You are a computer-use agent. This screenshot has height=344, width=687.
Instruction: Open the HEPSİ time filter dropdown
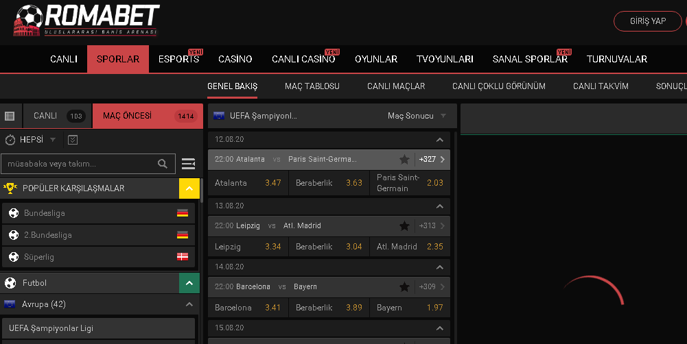(x=53, y=140)
